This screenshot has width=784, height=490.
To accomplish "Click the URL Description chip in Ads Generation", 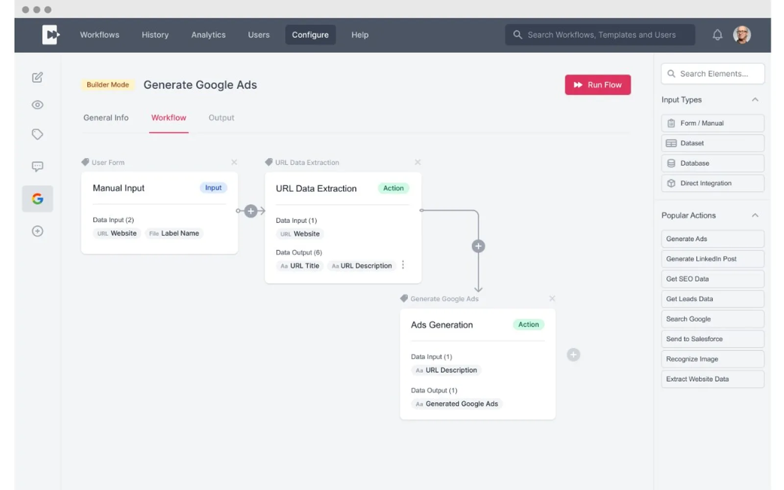I will (x=446, y=370).
